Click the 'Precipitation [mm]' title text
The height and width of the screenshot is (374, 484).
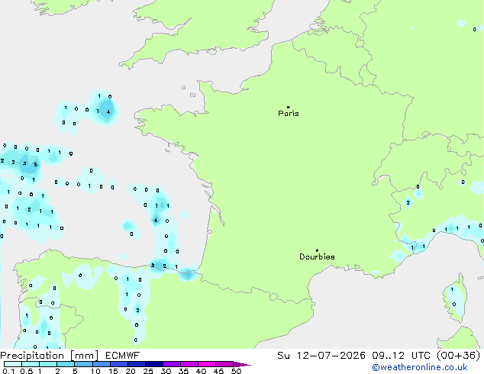(50, 356)
